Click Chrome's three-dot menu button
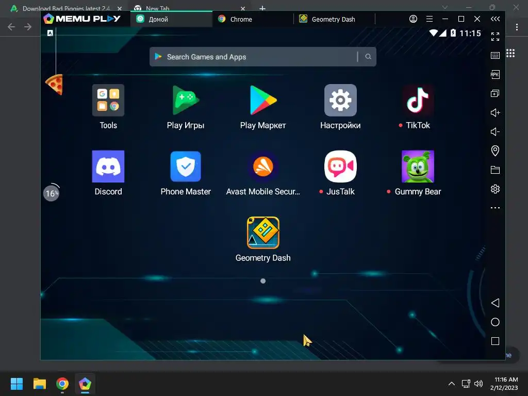The height and width of the screenshot is (396, 528). point(517,27)
